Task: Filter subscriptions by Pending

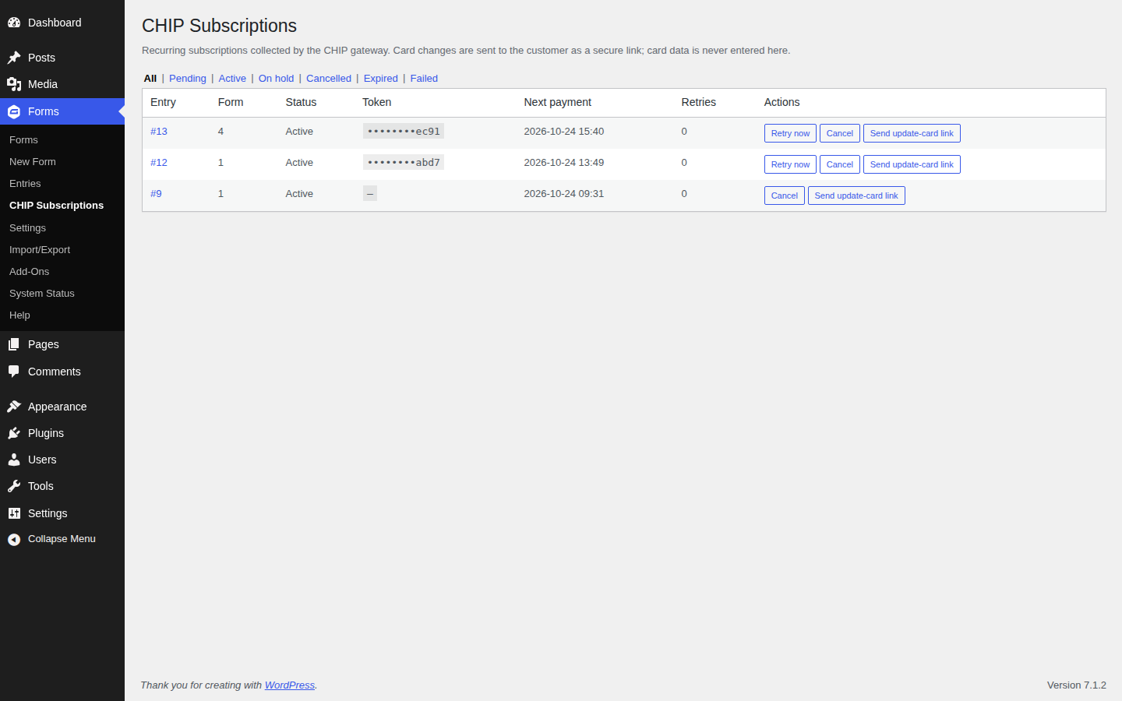Action: click(188, 79)
